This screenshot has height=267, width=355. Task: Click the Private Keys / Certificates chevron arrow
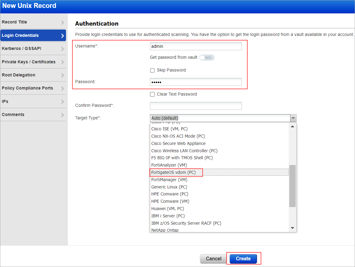(x=63, y=61)
